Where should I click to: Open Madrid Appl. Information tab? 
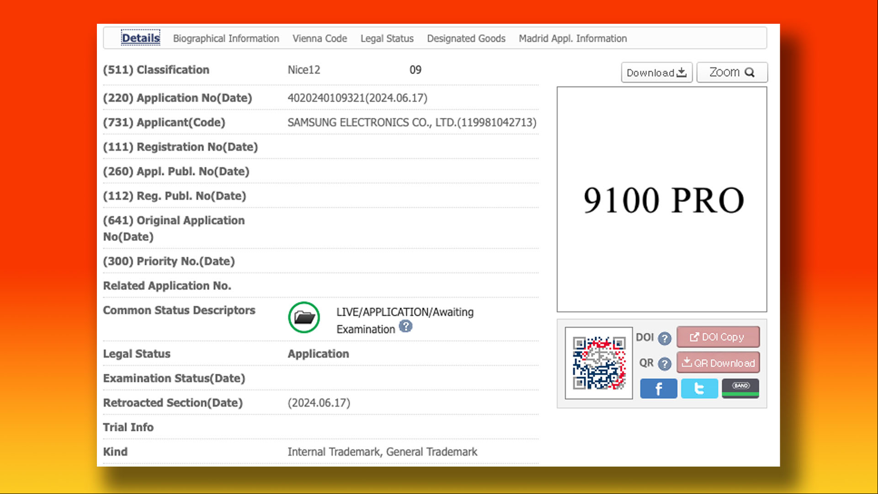click(x=572, y=38)
